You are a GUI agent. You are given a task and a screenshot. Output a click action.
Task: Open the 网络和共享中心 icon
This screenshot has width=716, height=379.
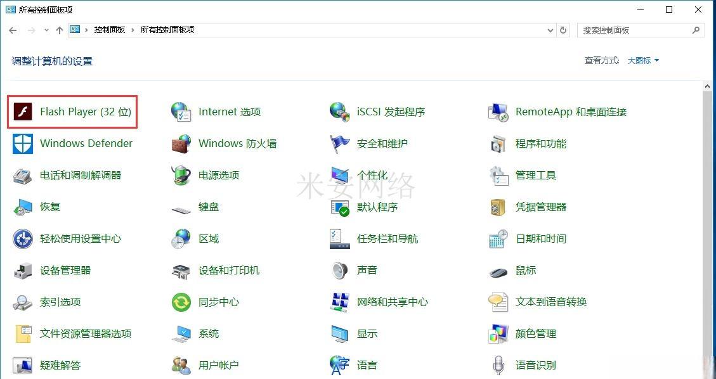pyautogui.click(x=340, y=302)
